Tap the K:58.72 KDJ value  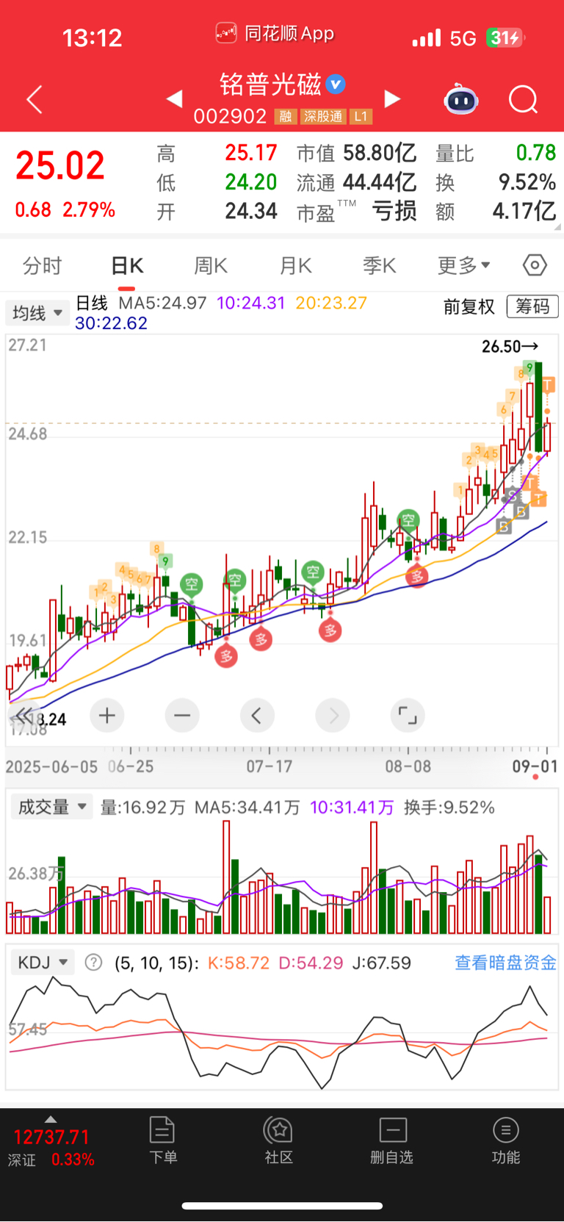[238, 963]
